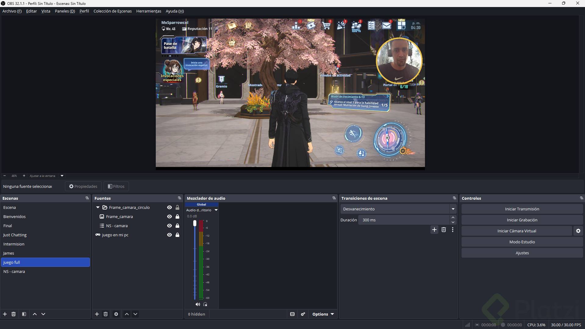Viewport: 585px width, 329px height.
Task: Open the Colección de Escenas menu
Action: coord(112,11)
